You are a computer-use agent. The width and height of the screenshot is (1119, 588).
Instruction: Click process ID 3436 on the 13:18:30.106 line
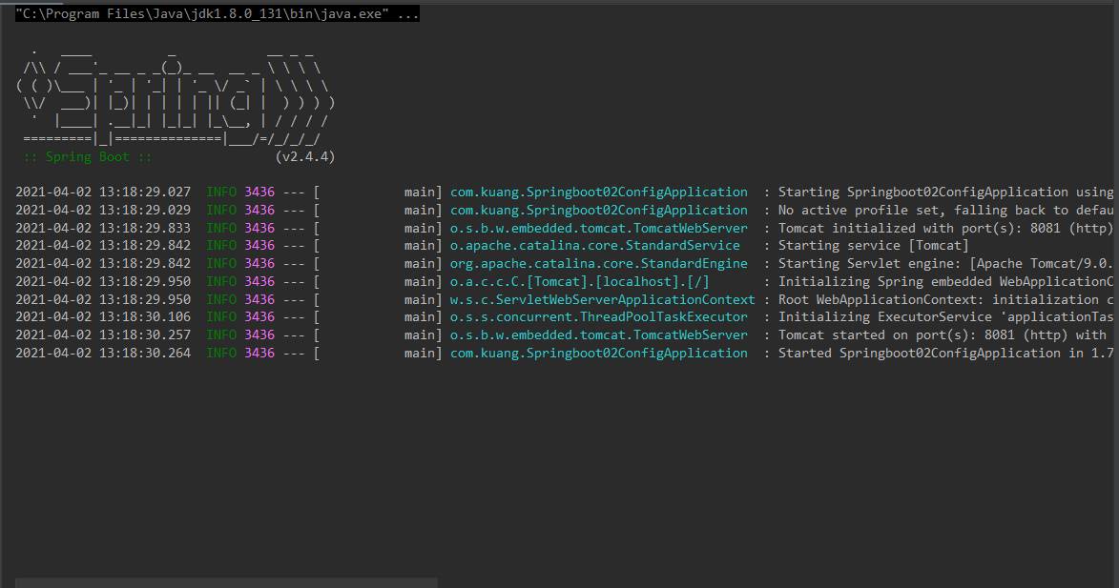pyautogui.click(x=259, y=317)
